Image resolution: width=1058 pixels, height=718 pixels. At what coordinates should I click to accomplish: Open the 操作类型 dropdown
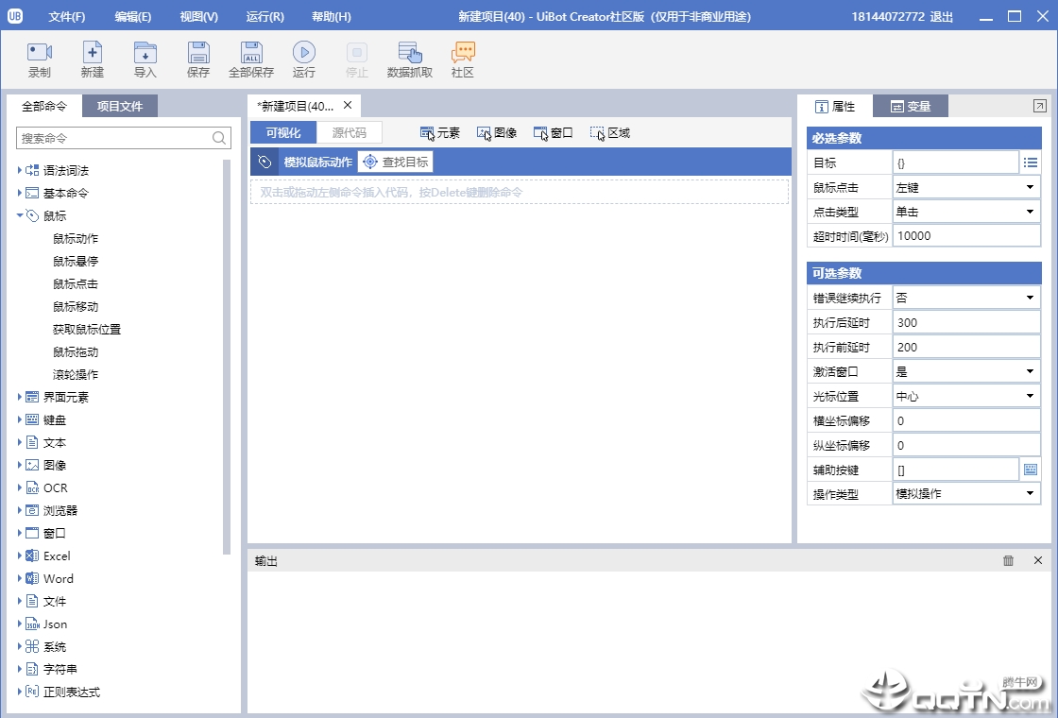point(966,494)
